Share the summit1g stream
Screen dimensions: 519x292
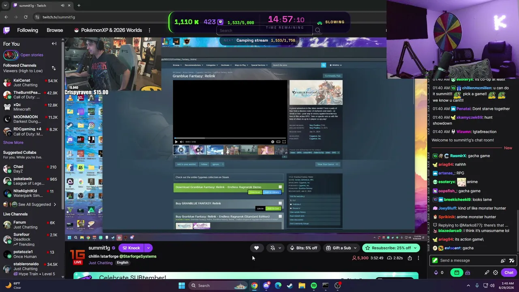click(x=410, y=258)
